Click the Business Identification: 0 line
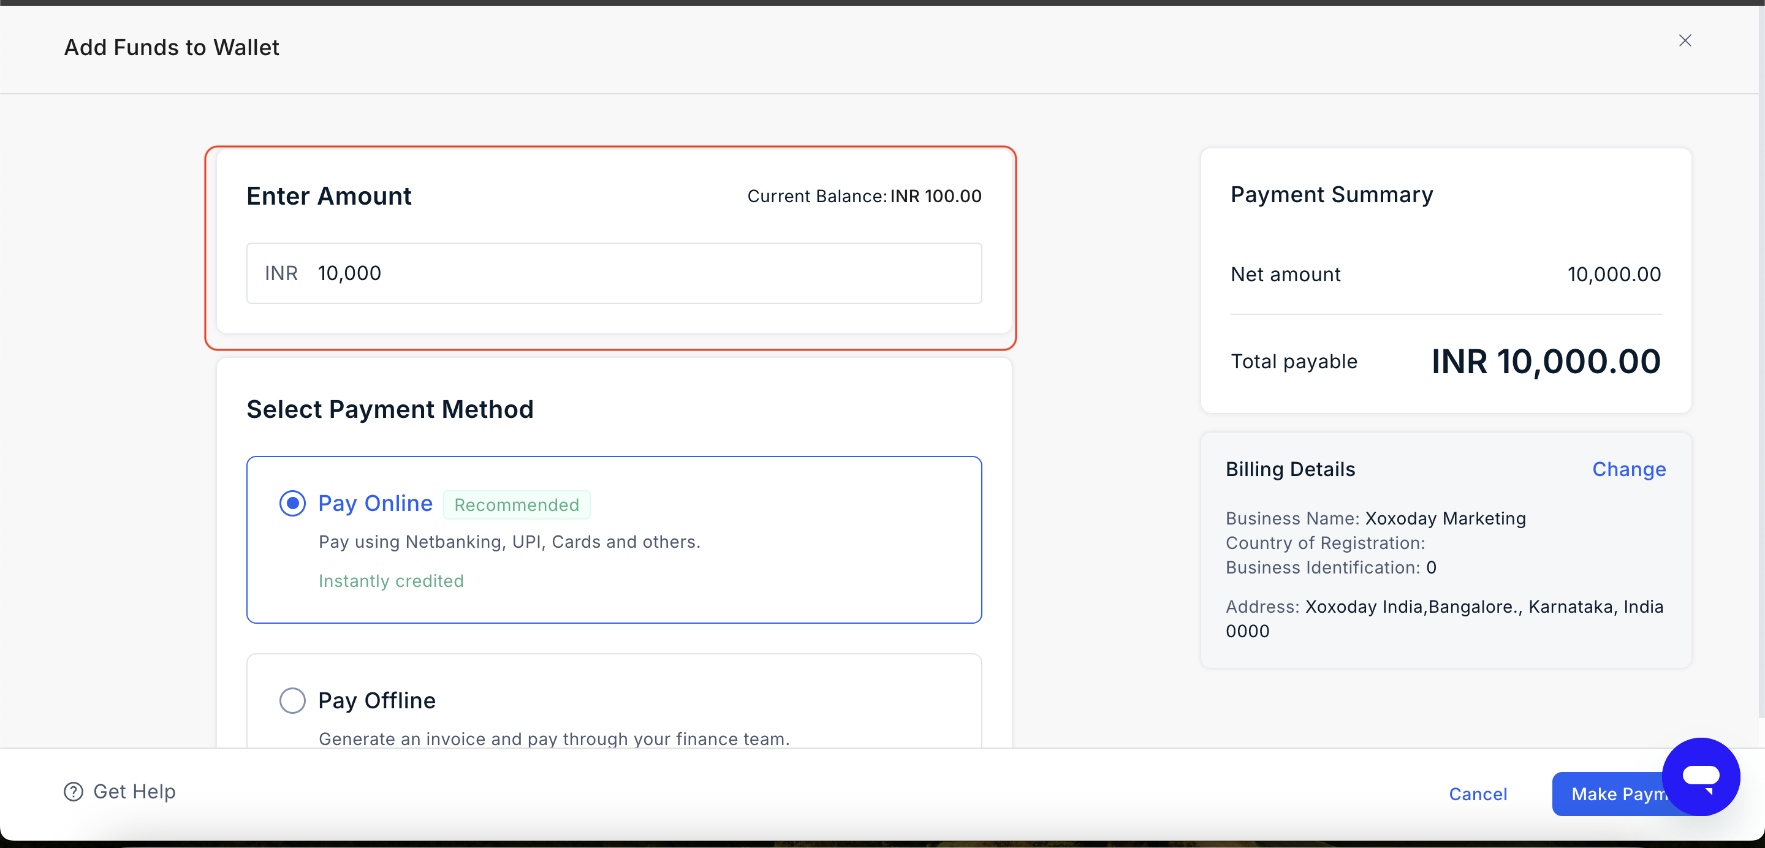The height and width of the screenshot is (848, 1765). 1330,567
